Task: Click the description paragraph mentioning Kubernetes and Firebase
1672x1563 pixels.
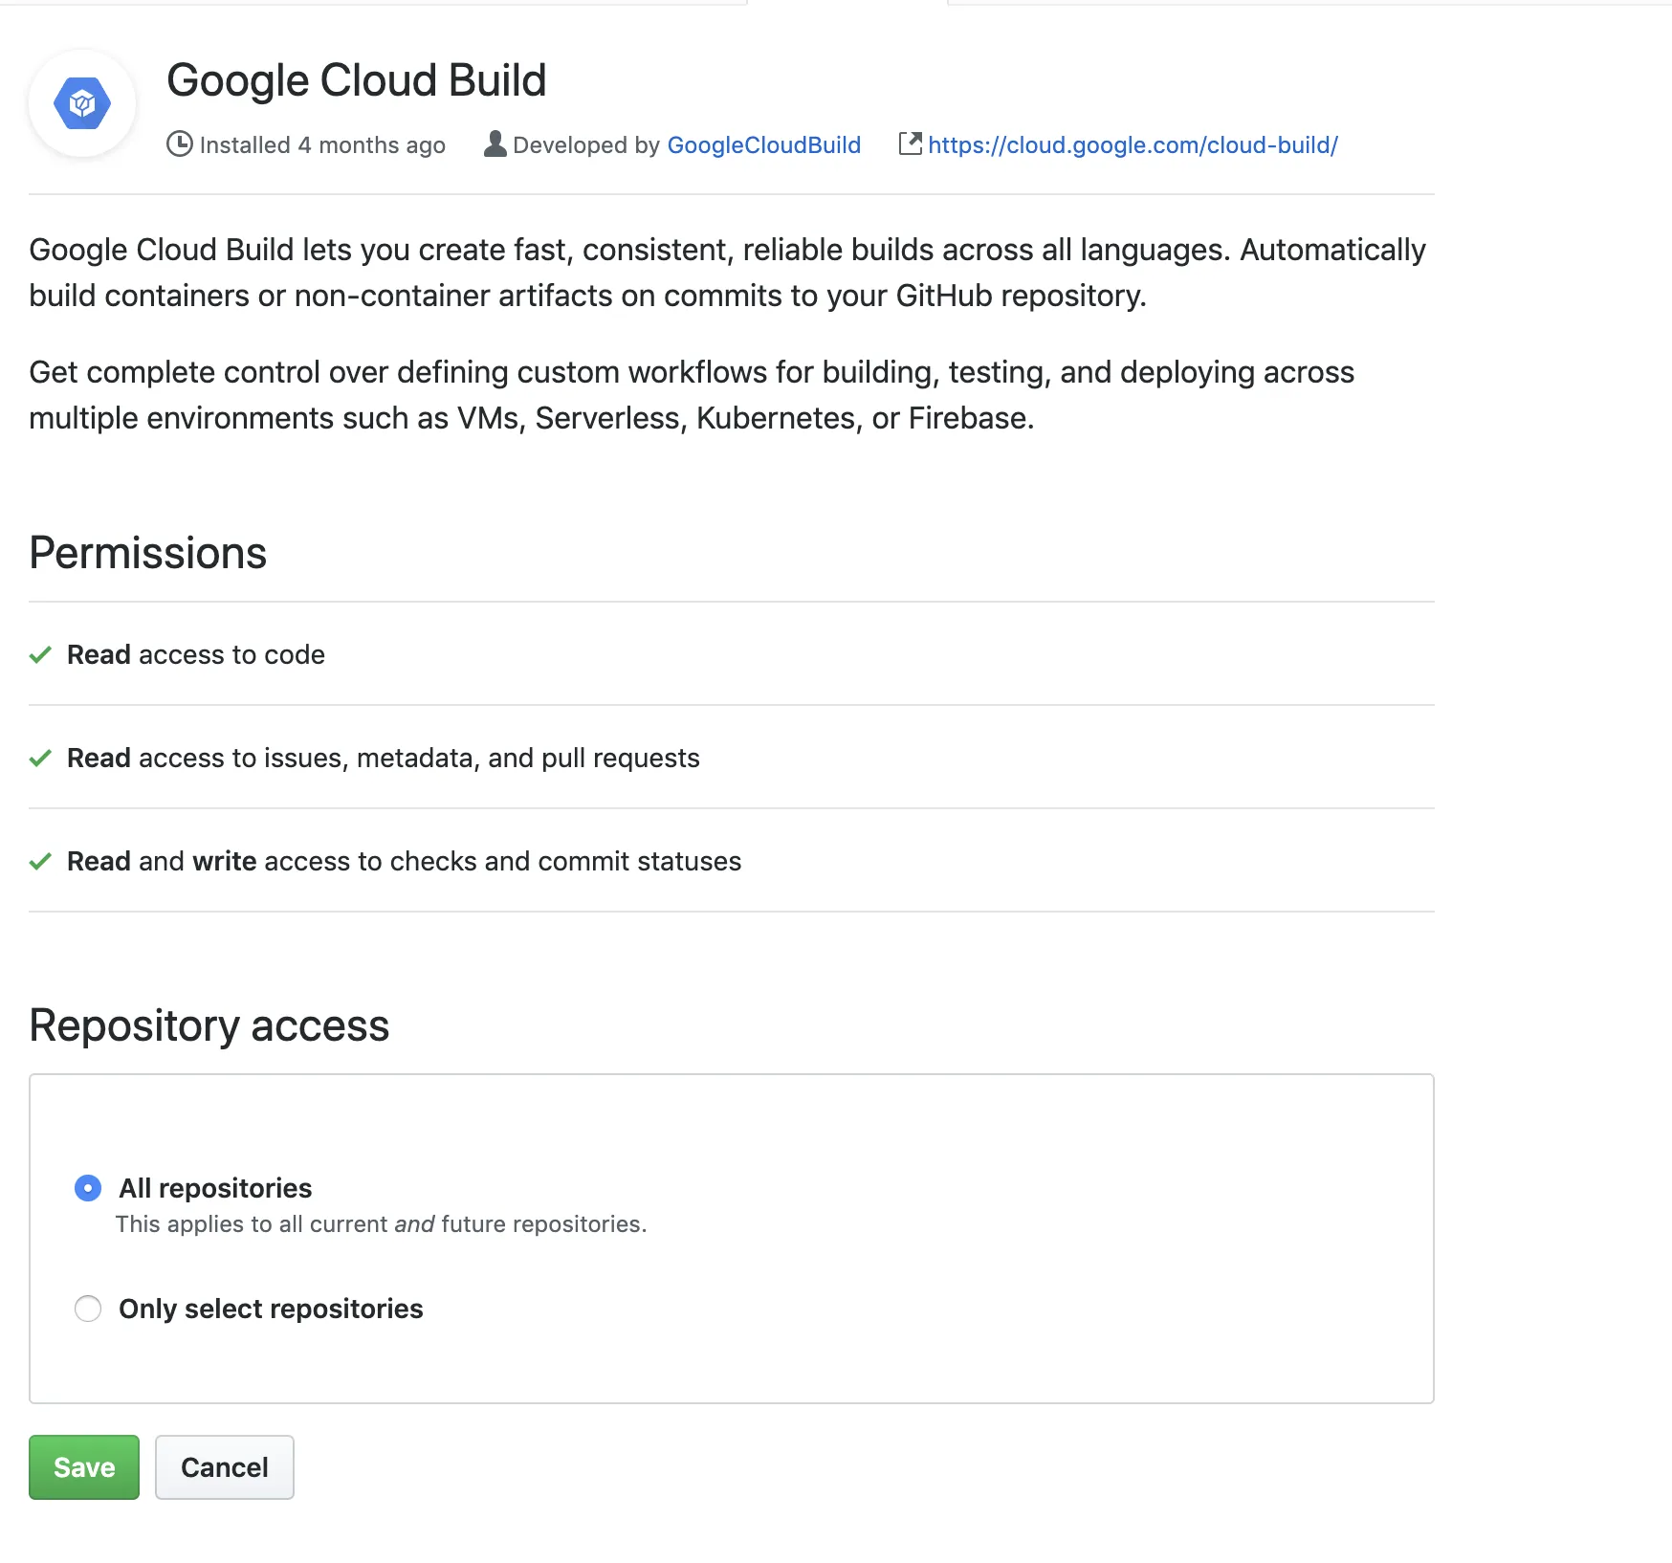Action: (x=691, y=395)
